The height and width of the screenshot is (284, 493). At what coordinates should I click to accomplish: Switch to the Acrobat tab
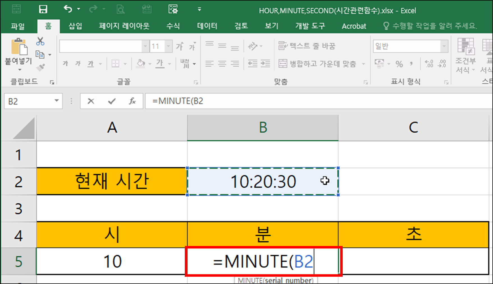(x=354, y=26)
